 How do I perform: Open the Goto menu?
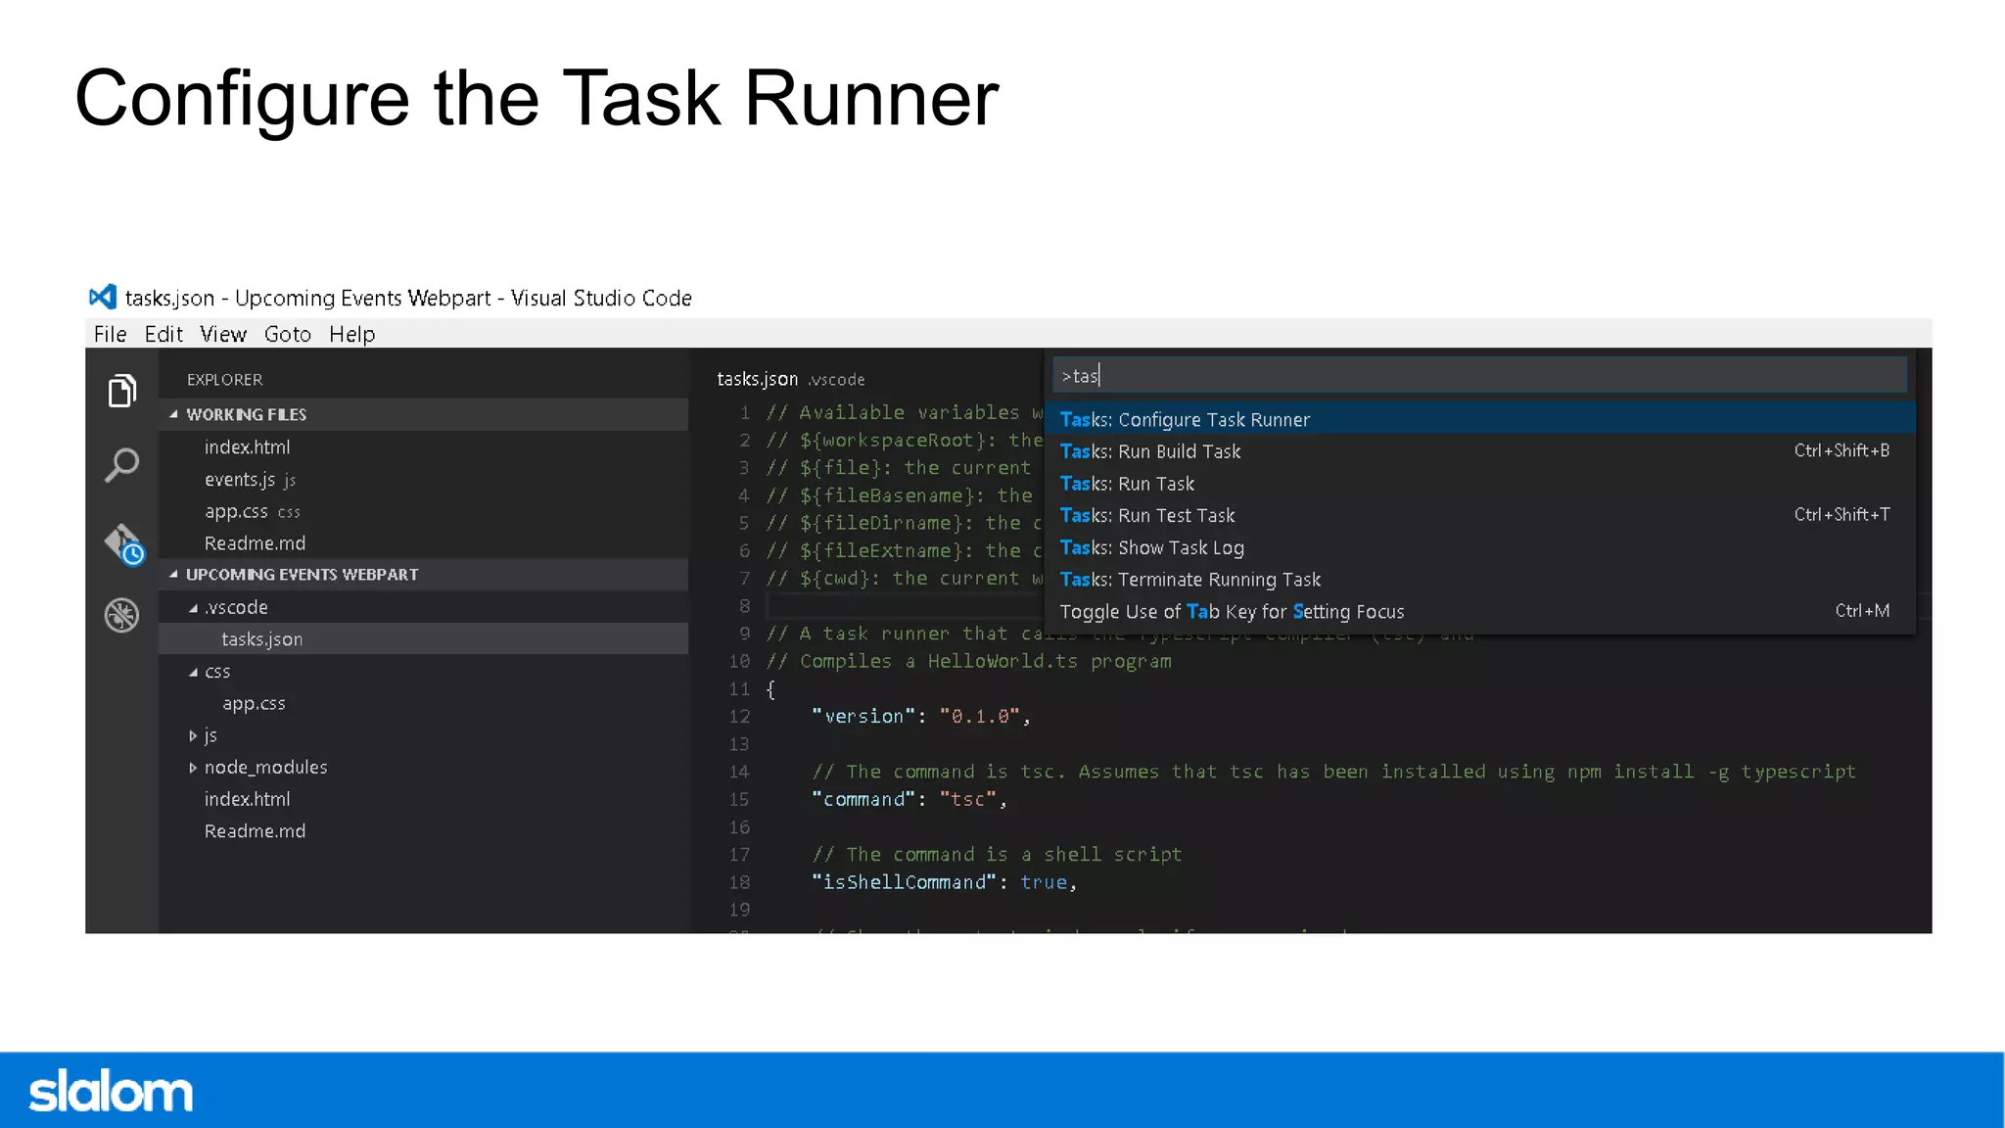click(x=287, y=334)
